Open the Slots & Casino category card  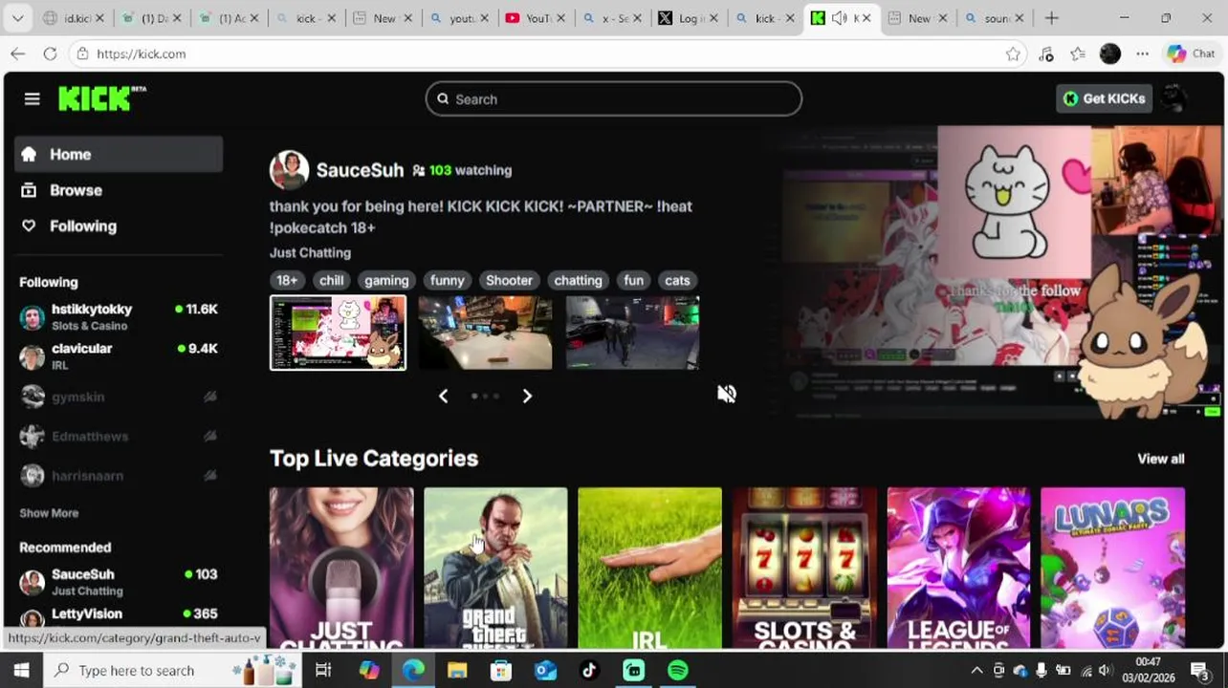tap(804, 568)
